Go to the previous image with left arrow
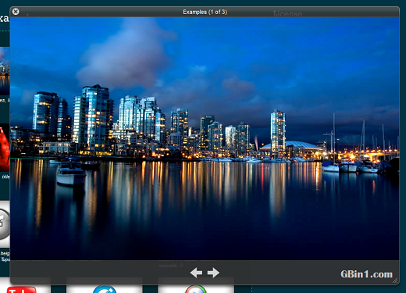406x293 pixels. [196, 273]
